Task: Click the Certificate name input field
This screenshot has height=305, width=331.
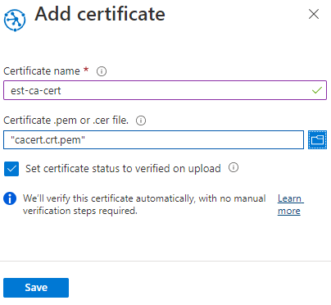Action: click(165, 90)
